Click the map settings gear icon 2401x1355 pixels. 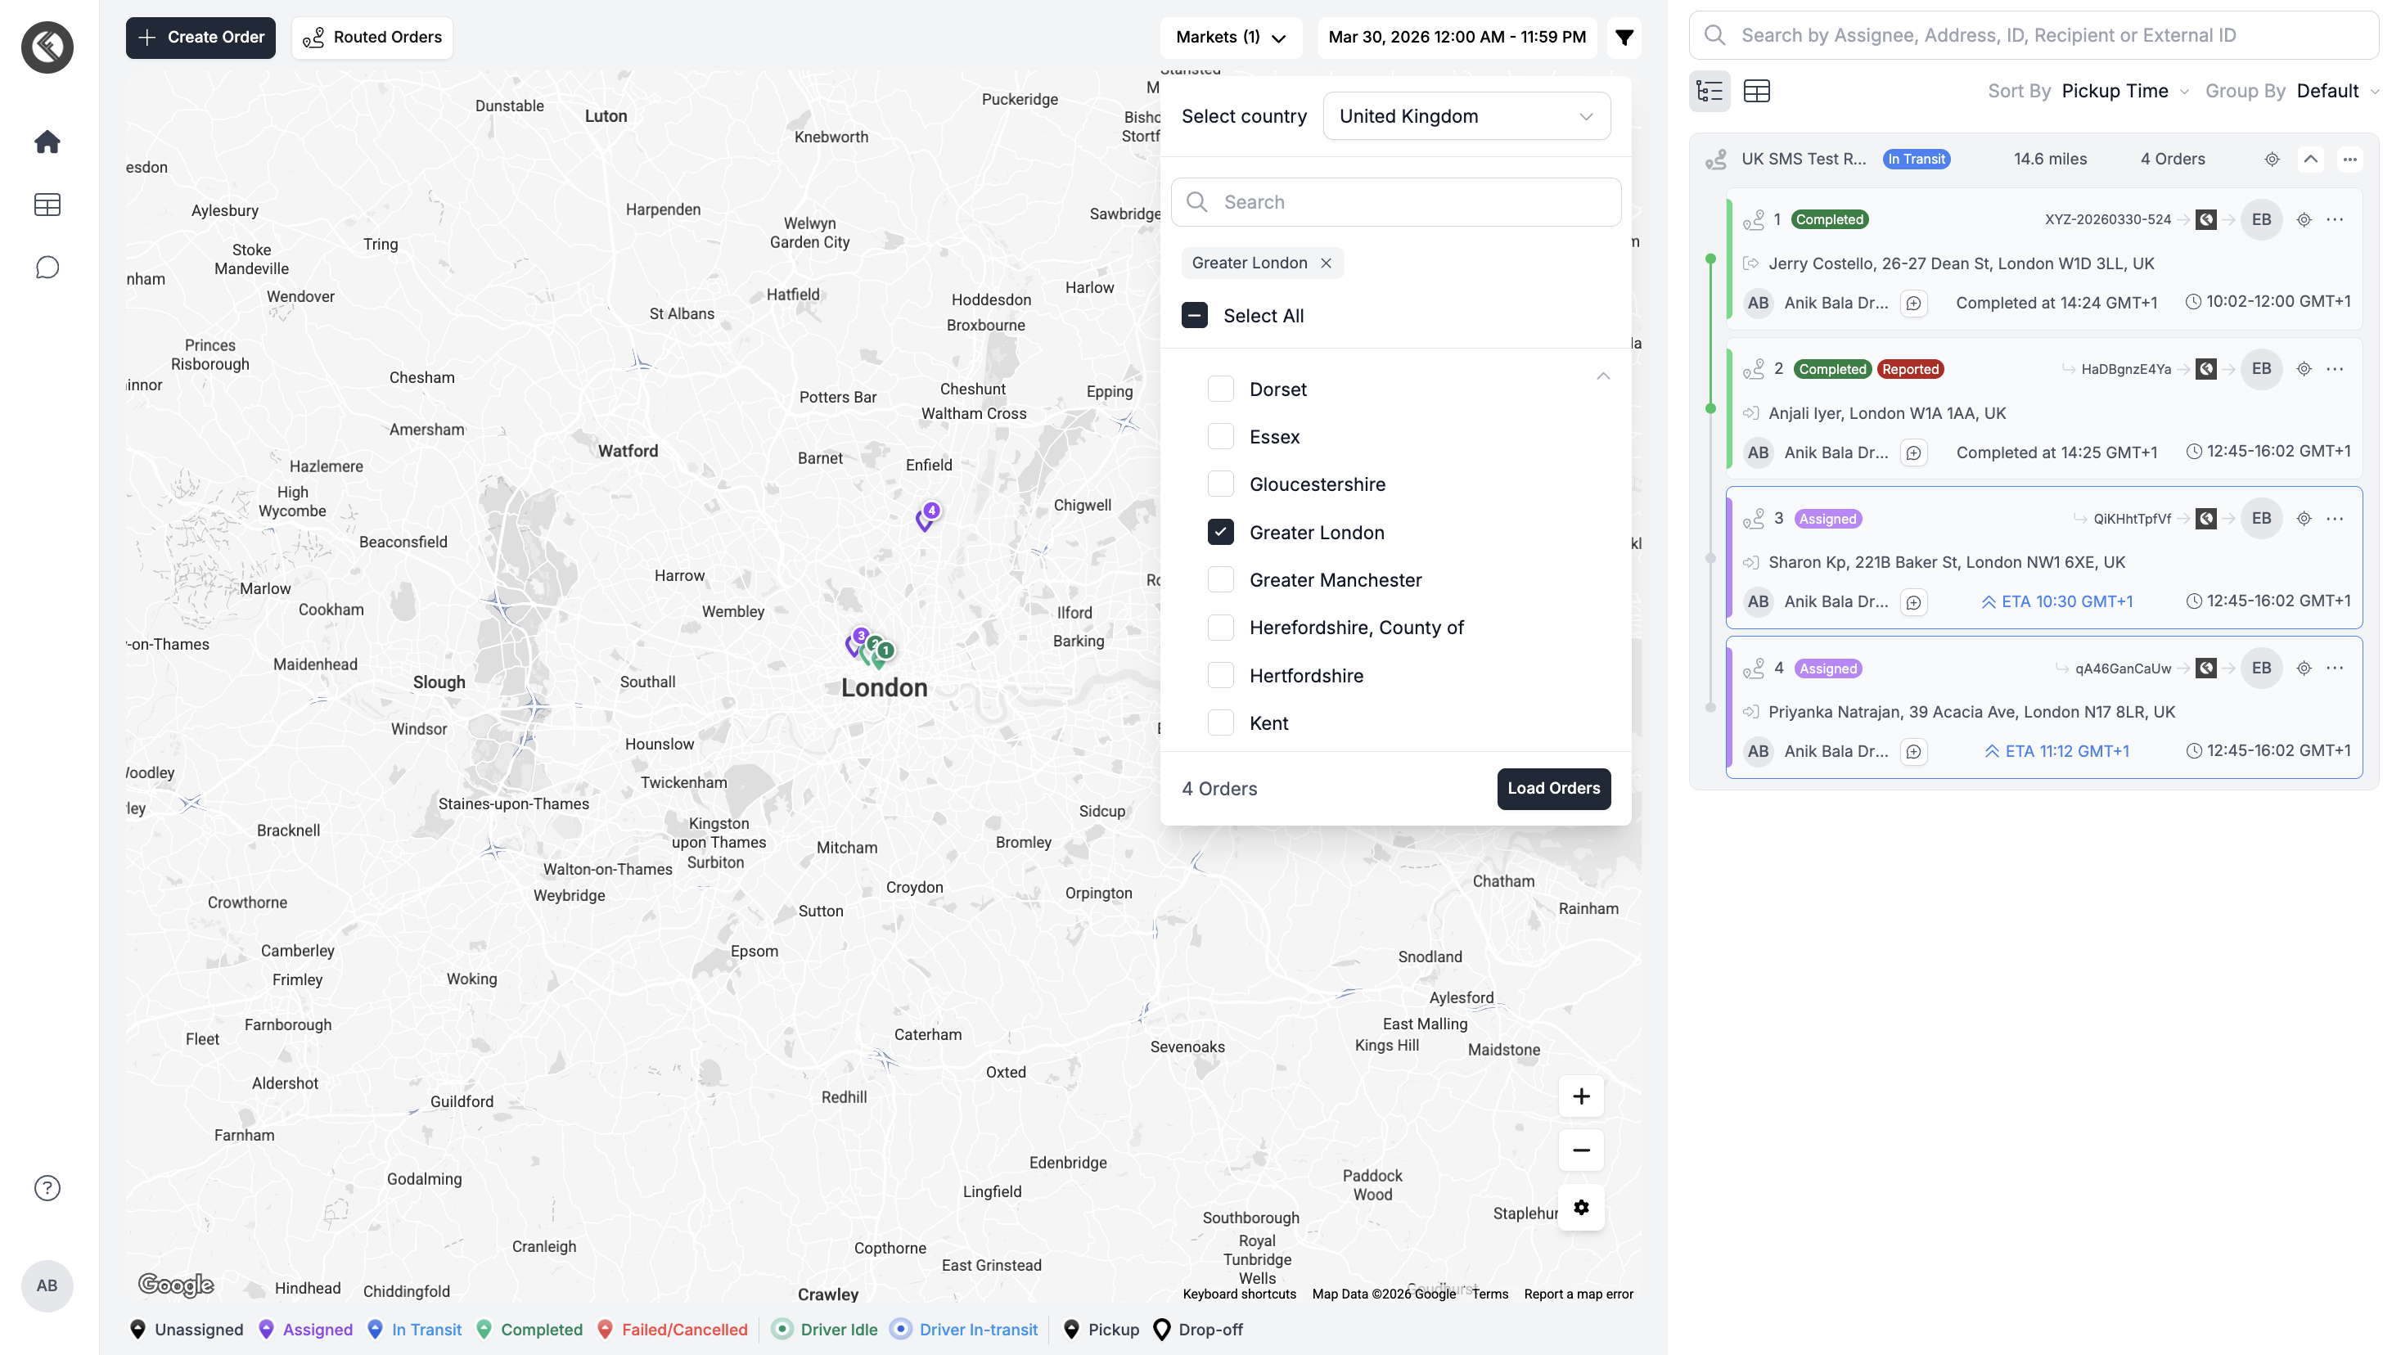1581,1208
